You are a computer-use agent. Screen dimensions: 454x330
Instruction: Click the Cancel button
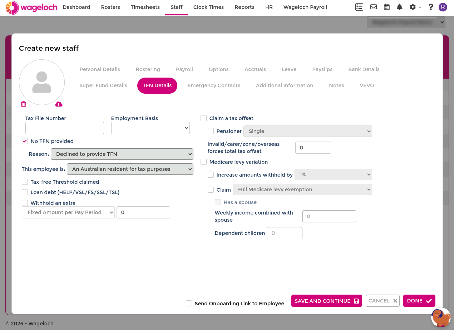(383, 301)
